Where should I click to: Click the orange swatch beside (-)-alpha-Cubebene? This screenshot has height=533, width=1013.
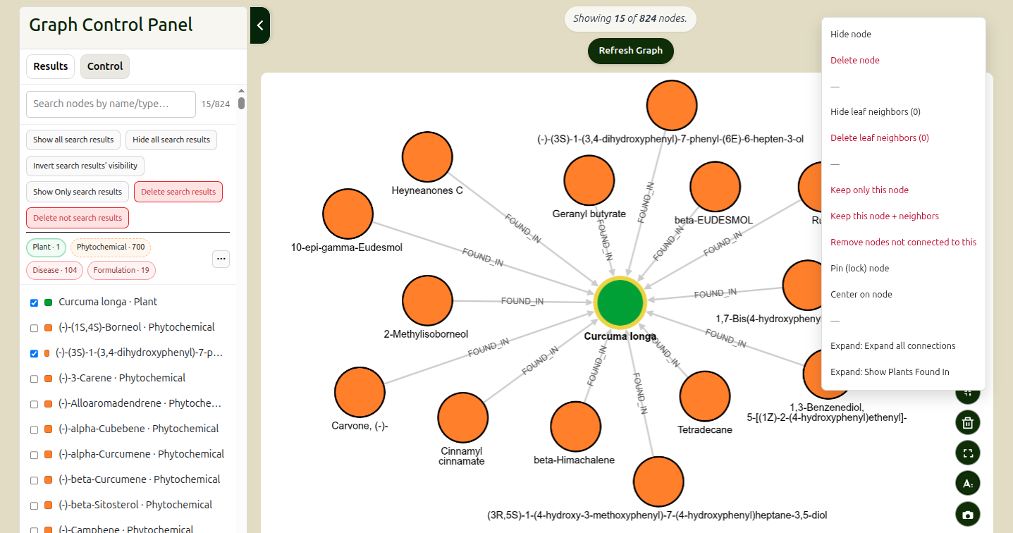pyautogui.click(x=49, y=429)
